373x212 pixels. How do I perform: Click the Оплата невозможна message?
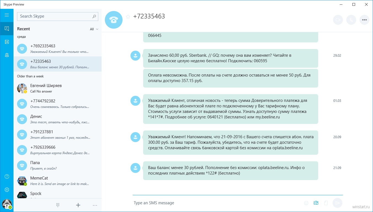(231, 78)
